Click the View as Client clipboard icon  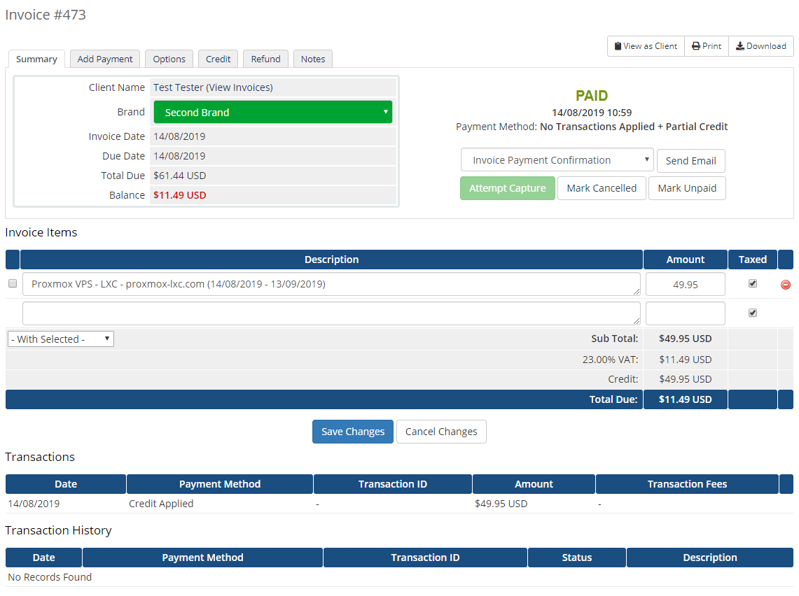(618, 45)
